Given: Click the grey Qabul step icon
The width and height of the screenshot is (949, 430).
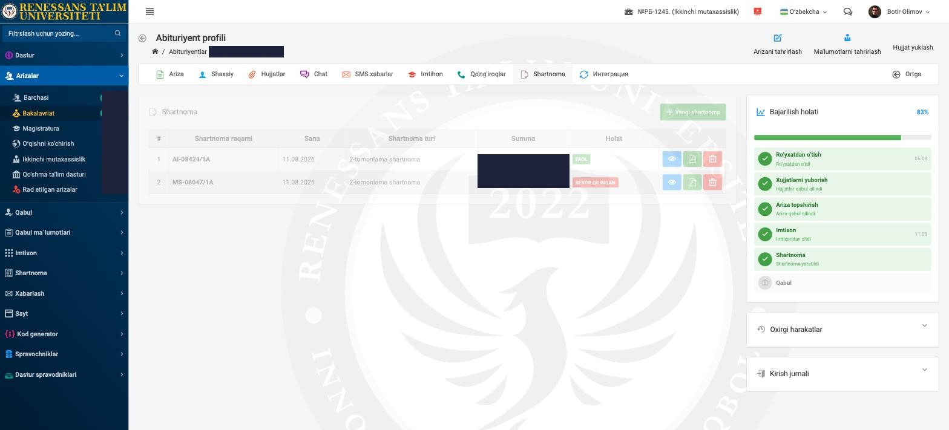Looking at the screenshot, I should [x=765, y=282].
